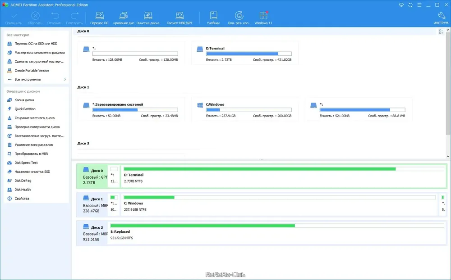This screenshot has height=280, width=451.
Task: Open the hamburger menu in title bar
Action: (x=419, y=5)
